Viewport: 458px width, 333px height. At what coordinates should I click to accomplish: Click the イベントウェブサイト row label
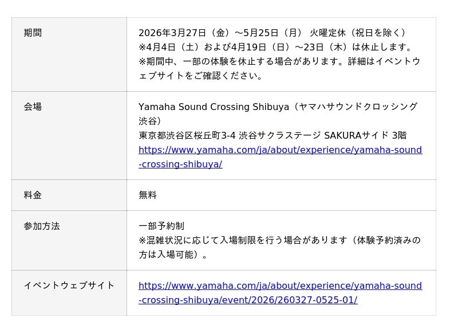tap(69, 285)
